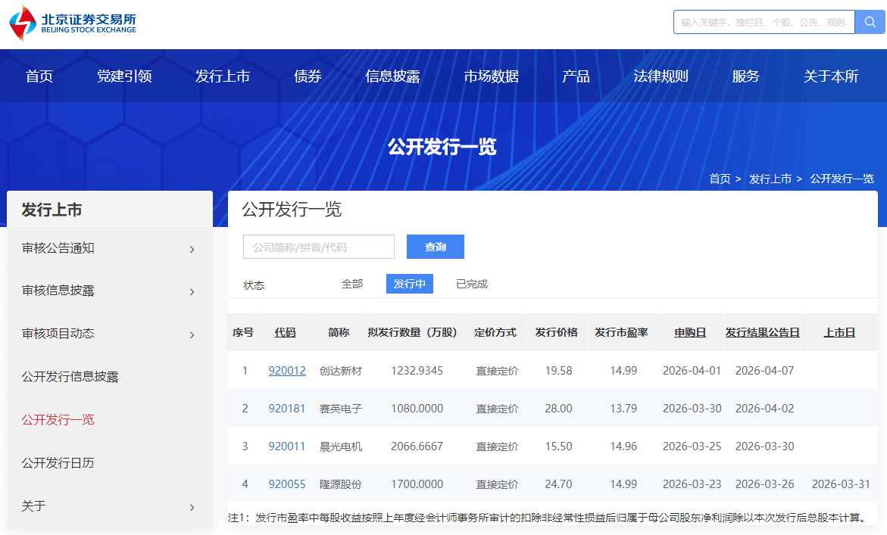Image resolution: width=887 pixels, height=535 pixels.
Task: Open 公开发行日历 in the sidebar
Action: 58,462
